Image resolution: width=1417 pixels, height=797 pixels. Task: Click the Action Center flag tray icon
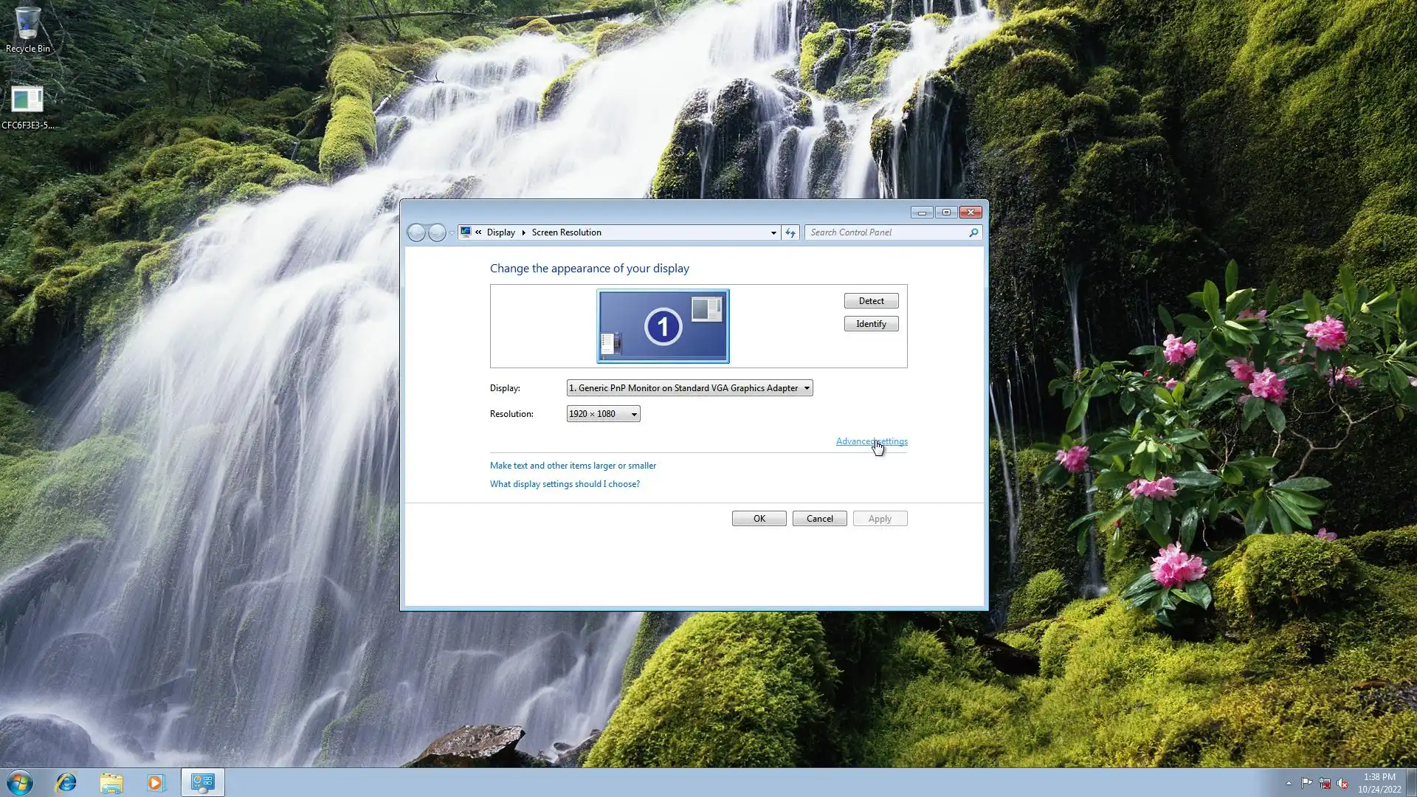click(1306, 783)
